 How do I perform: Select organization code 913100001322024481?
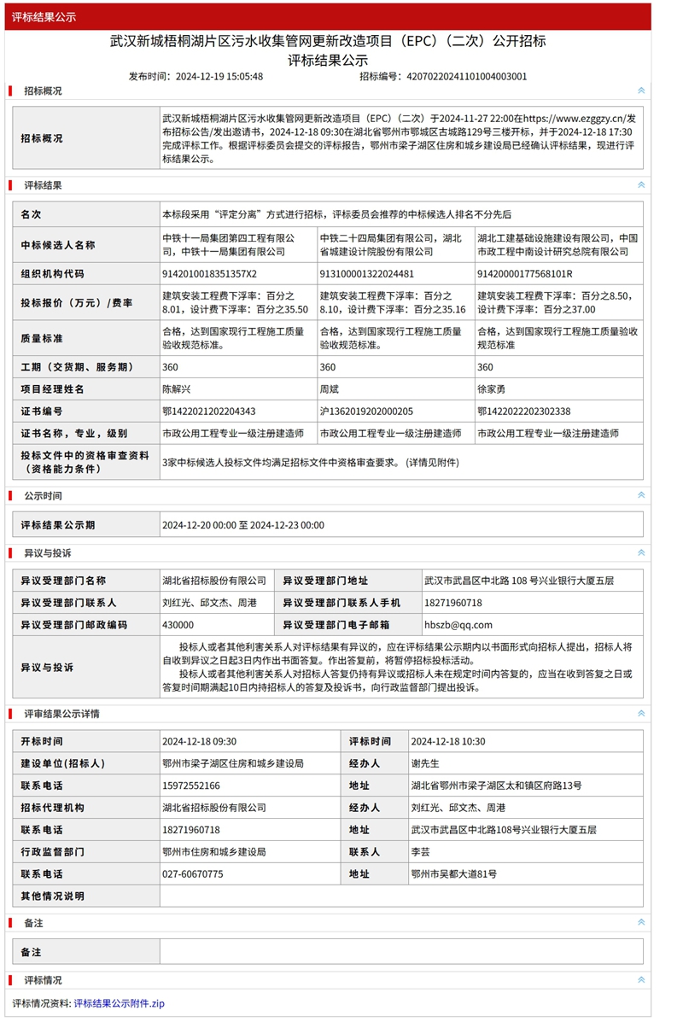click(x=367, y=274)
